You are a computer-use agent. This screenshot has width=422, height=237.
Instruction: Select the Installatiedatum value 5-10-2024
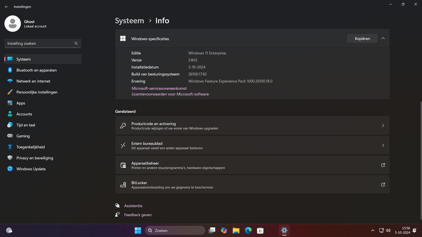pyautogui.click(x=197, y=67)
